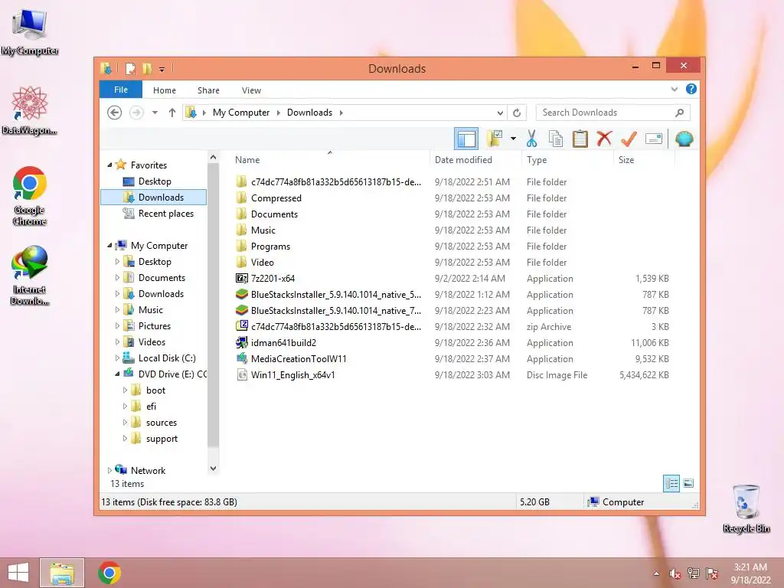Click My Computer in address breadcrumb

(241, 113)
